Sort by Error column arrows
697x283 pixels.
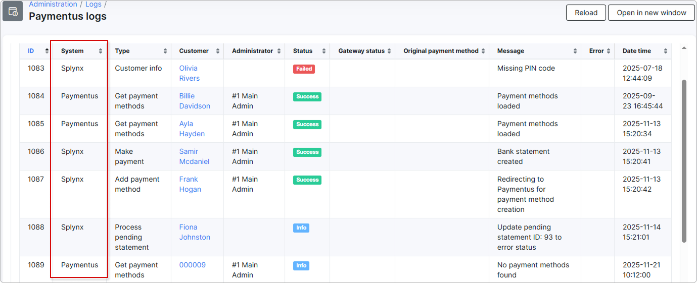pyautogui.click(x=609, y=51)
